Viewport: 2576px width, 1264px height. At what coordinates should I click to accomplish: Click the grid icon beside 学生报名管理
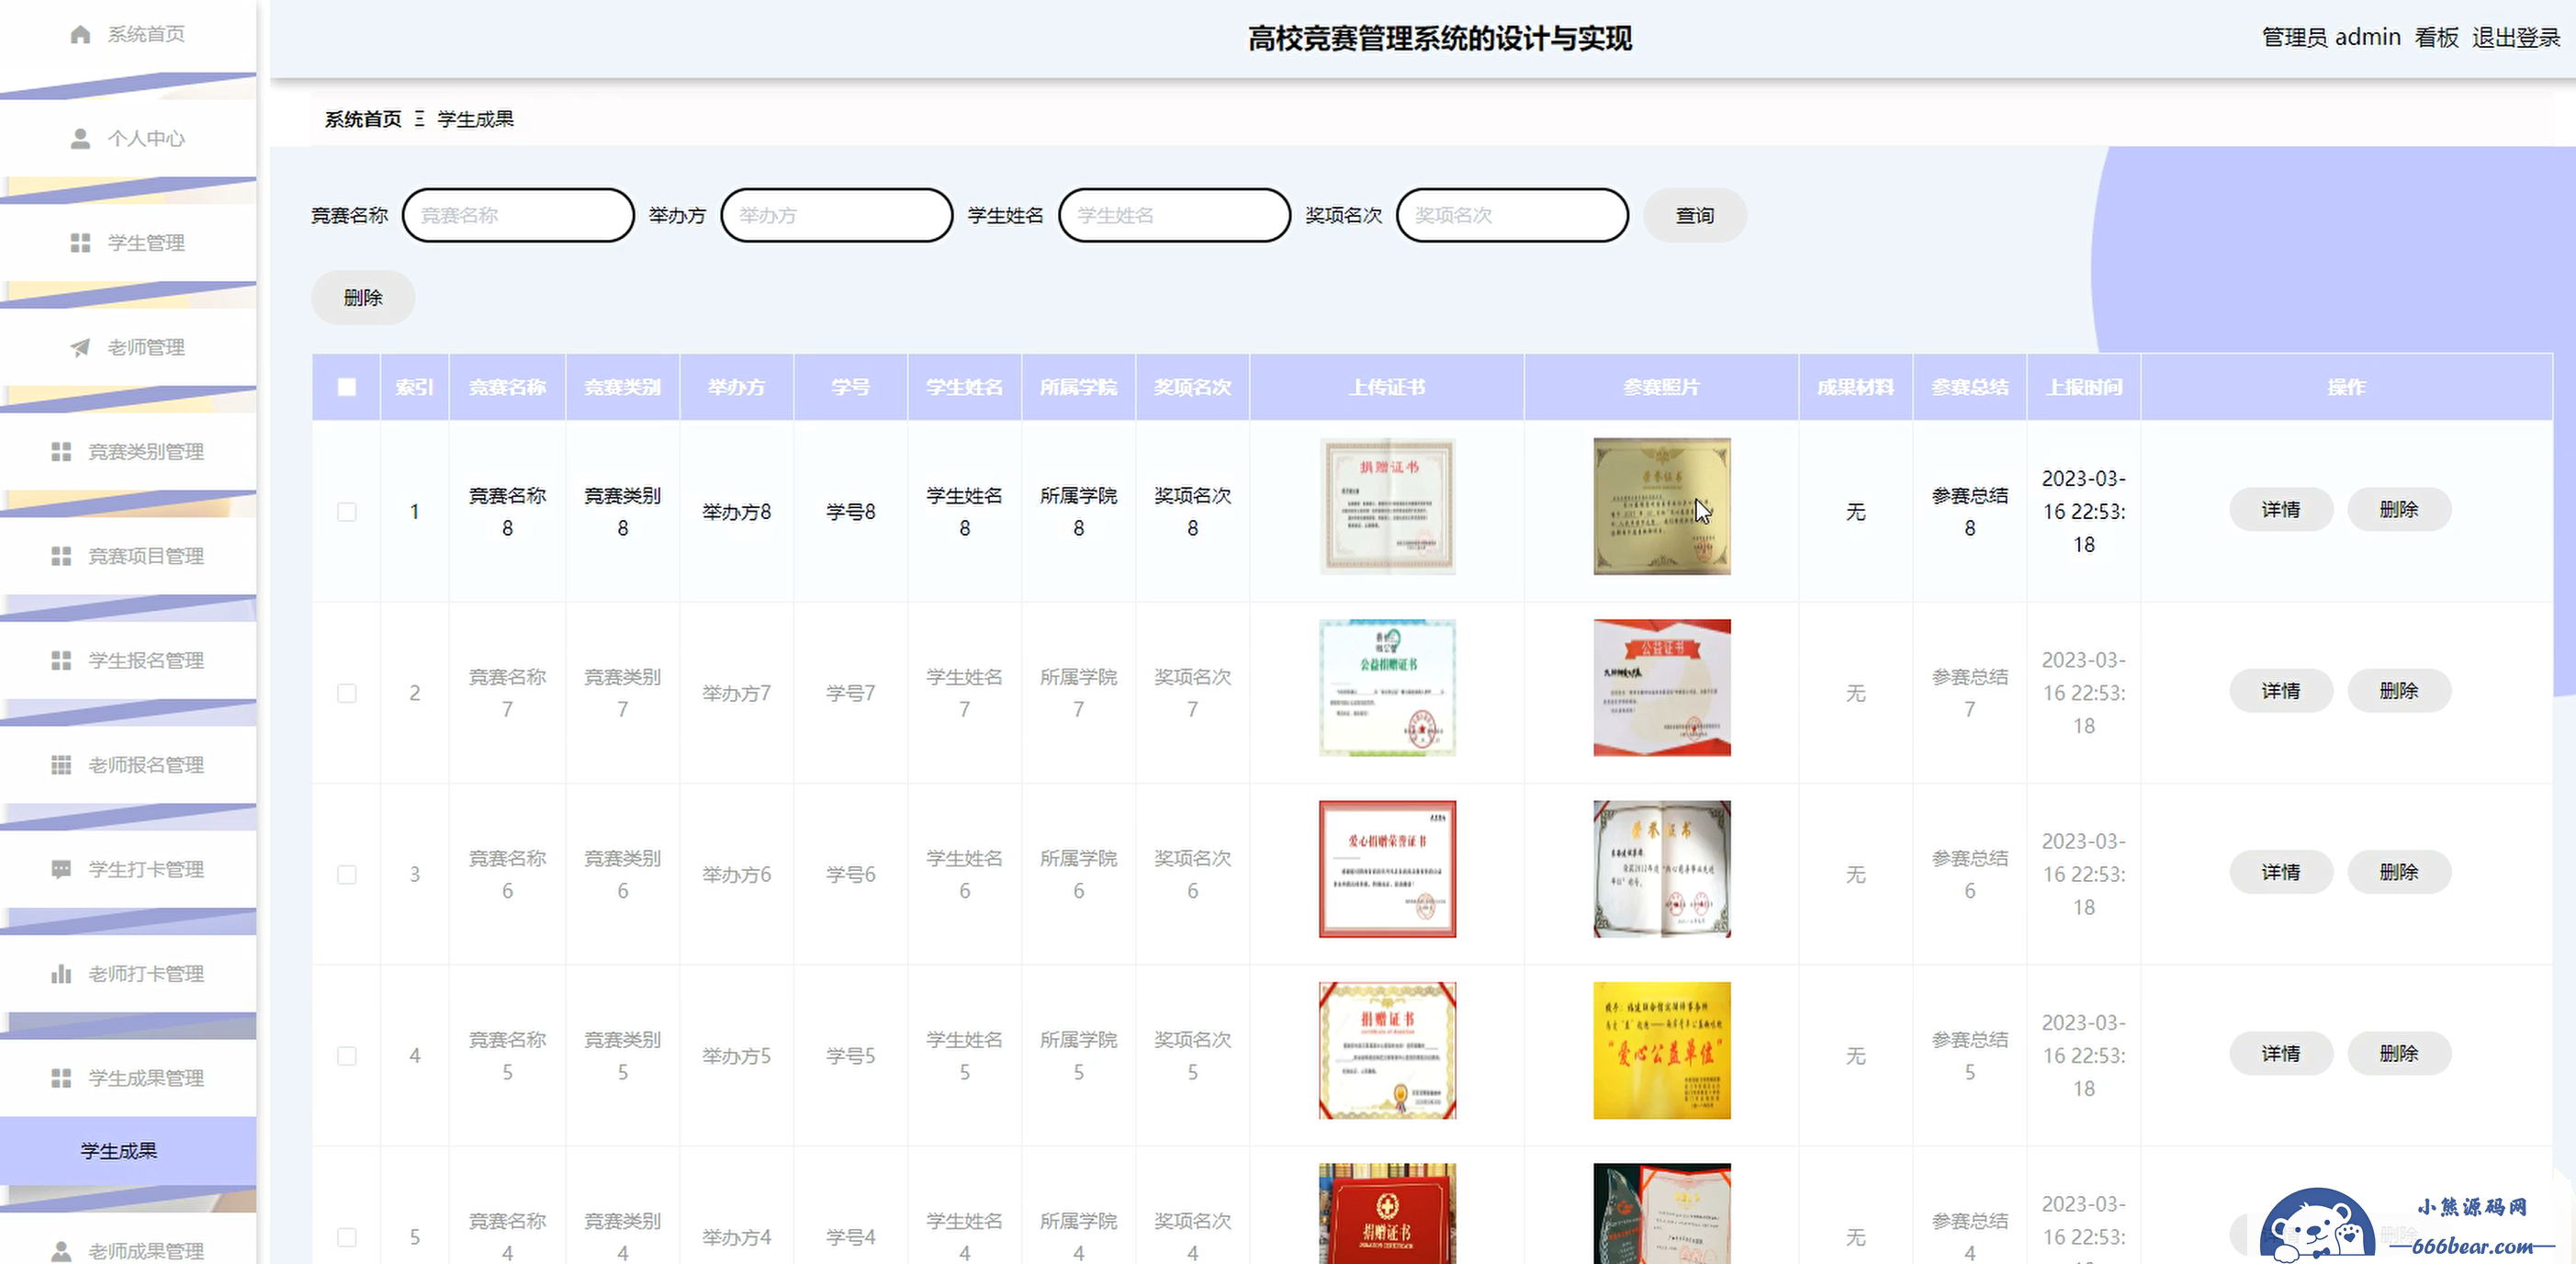pyautogui.click(x=61, y=661)
